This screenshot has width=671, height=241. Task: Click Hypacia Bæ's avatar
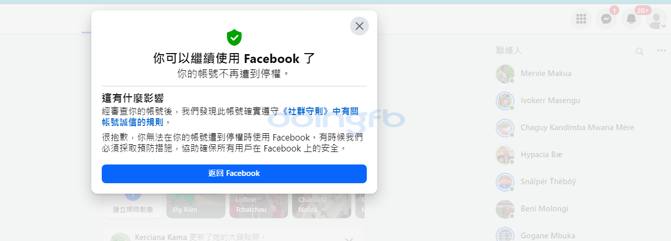point(505,155)
